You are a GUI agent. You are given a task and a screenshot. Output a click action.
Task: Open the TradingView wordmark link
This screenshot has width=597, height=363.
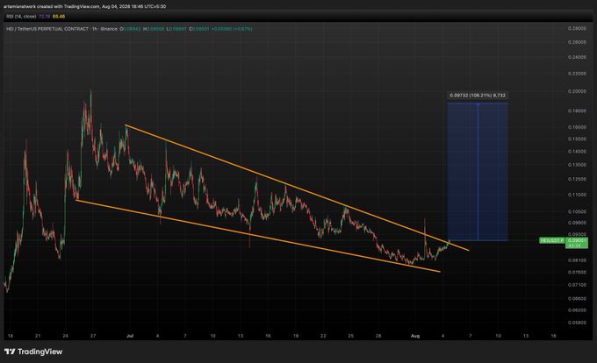click(40, 352)
